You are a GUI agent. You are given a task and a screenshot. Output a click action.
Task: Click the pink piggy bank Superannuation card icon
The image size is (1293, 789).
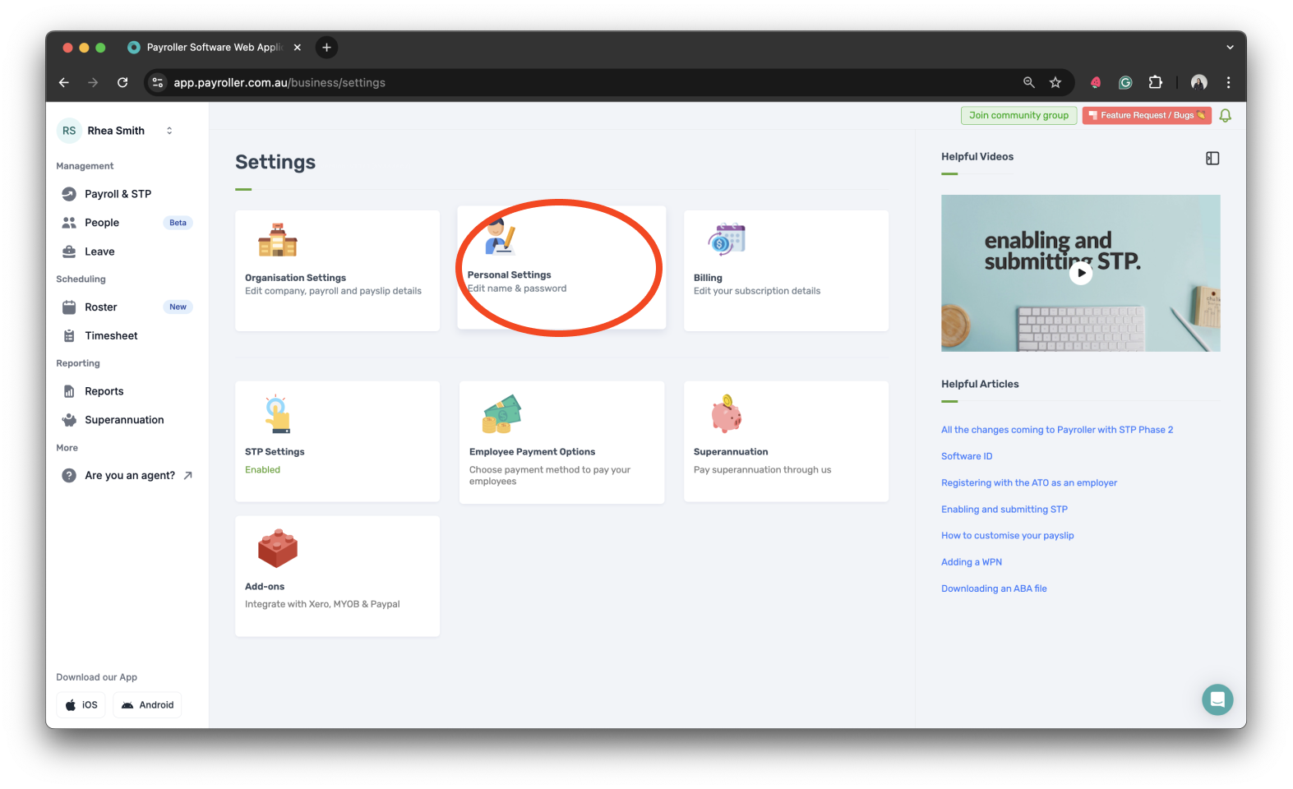[x=727, y=414]
